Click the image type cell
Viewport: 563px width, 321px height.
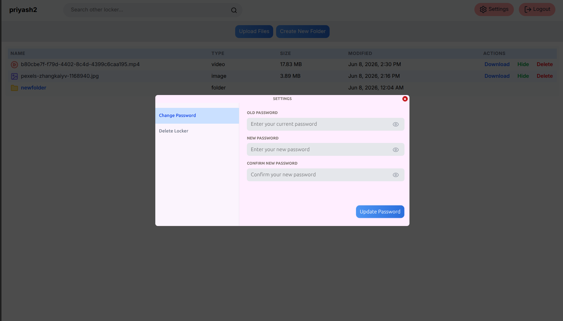click(x=219, y=76)
